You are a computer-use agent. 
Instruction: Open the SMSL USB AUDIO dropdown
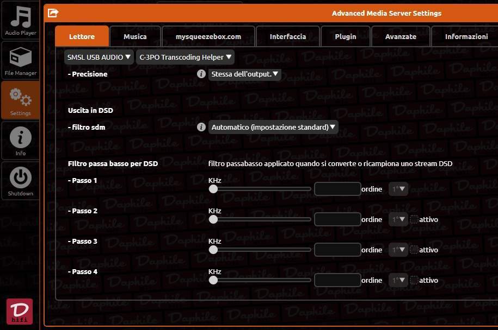tap(99, 57)
